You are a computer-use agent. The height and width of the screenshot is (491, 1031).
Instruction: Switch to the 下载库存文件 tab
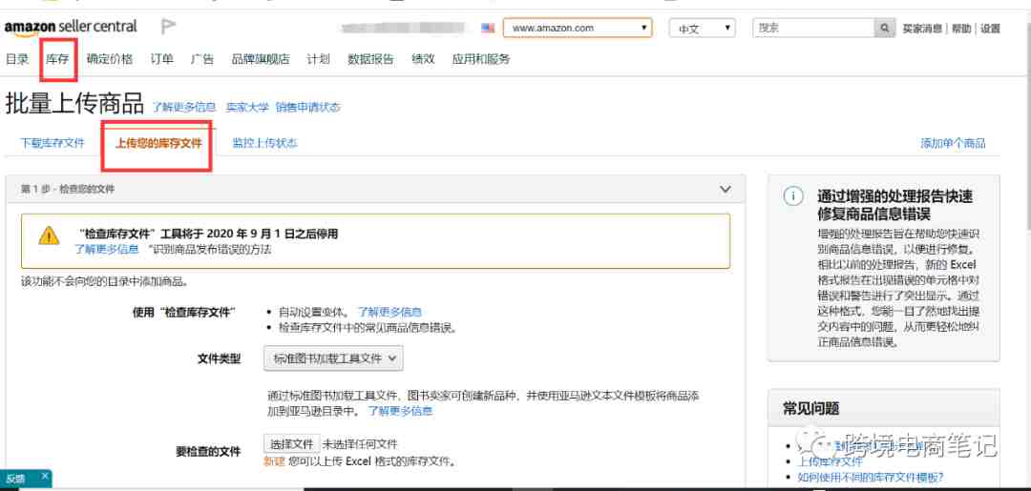(x=53, y=143)
